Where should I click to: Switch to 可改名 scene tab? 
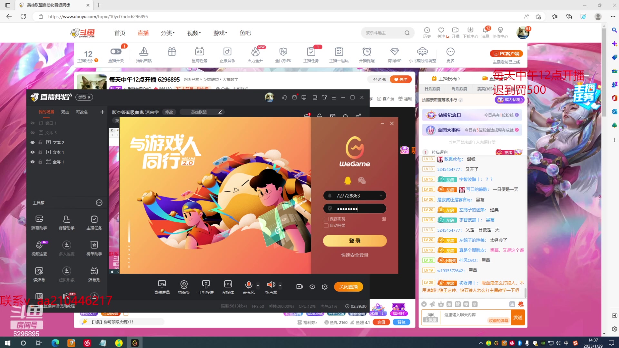(82, 112)
